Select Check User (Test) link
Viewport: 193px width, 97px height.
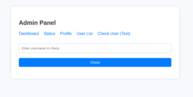click(x=114, y=33)
